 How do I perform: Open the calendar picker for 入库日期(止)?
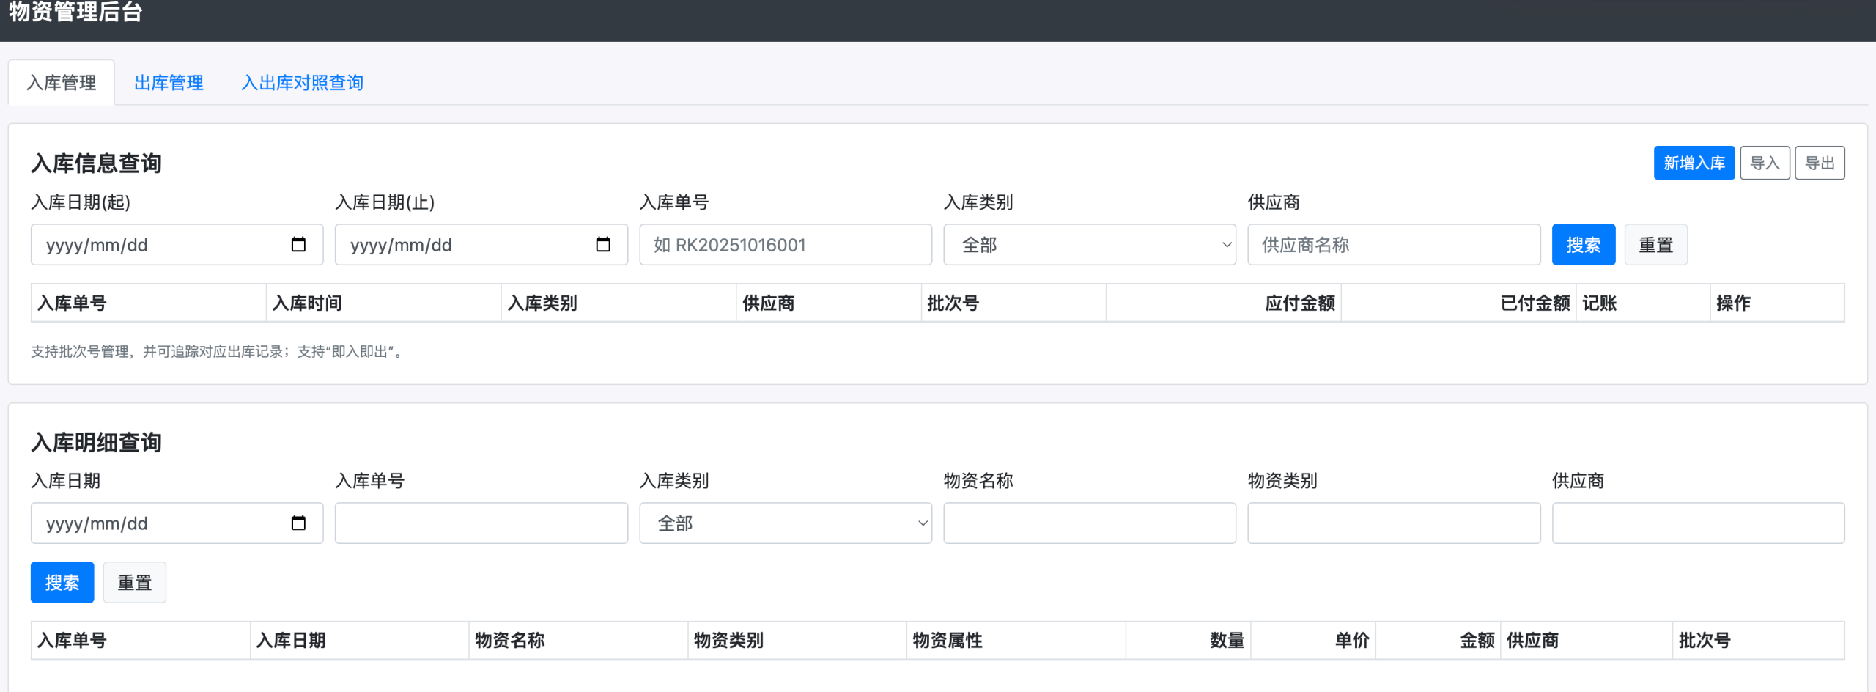pos(602,244)
